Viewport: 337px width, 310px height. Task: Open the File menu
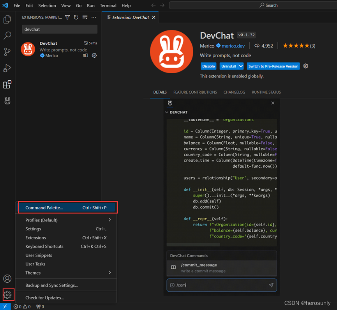(17, 5)
